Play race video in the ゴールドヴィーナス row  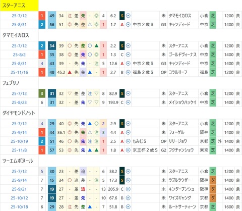click(128, 55)
